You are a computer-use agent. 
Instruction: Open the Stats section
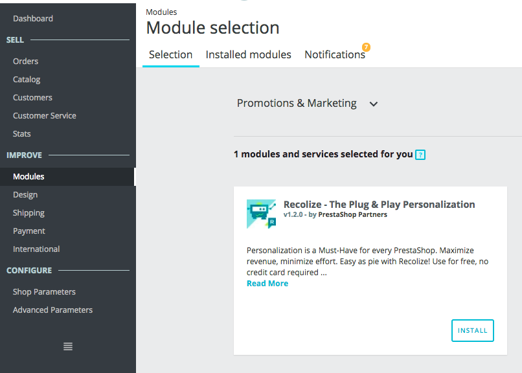pos(21,134)
